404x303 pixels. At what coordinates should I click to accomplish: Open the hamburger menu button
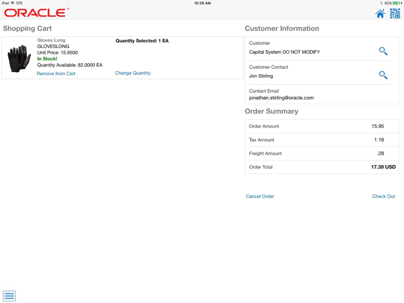[9, 296]
